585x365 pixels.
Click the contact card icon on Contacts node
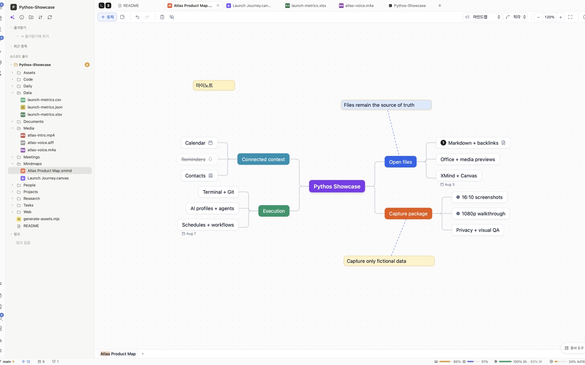(x=211, y=176)
